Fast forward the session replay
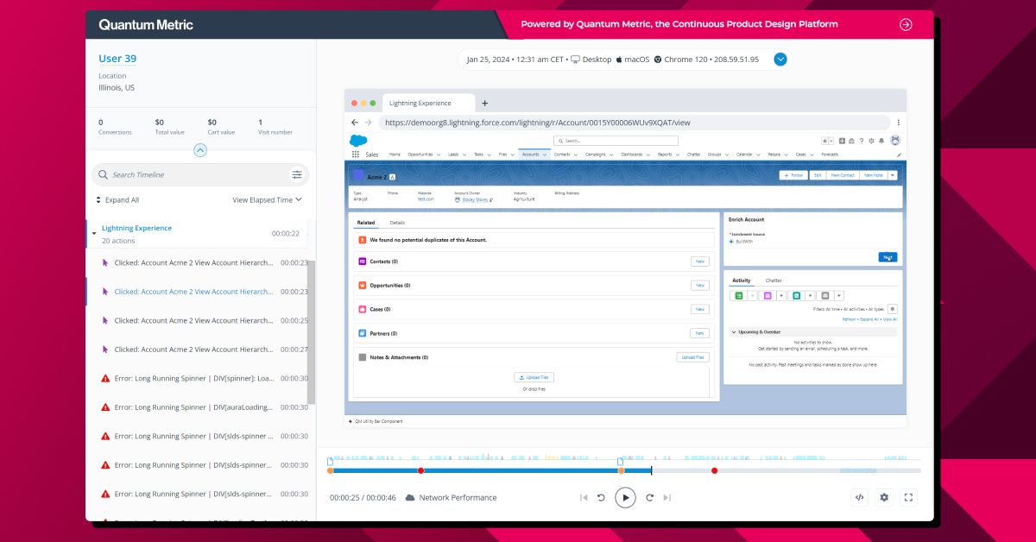 pos(649,498)
